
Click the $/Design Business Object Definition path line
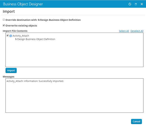[x=35, y=39]
